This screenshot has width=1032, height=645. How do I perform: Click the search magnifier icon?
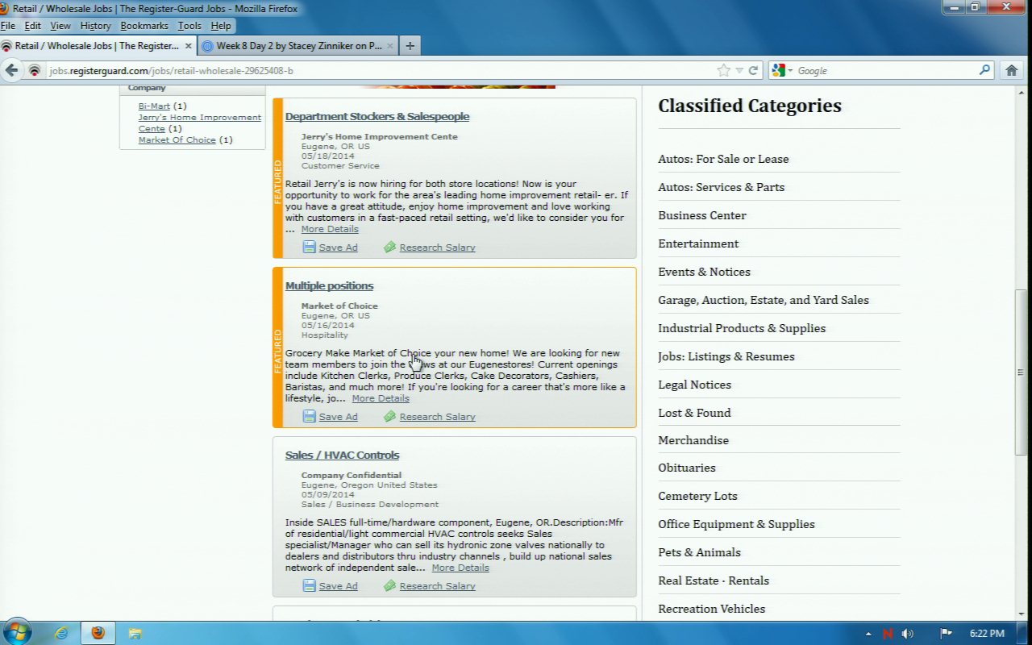(984, 71)
